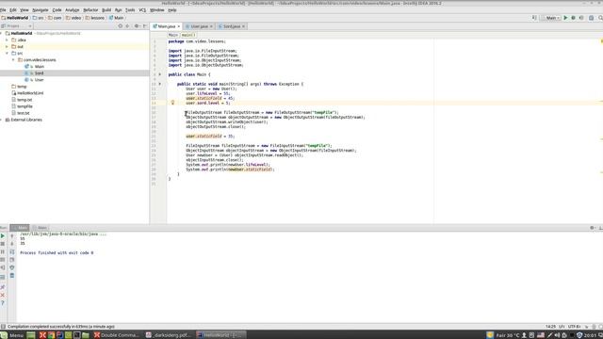The width and height of the screenshot is (603, 339).
Task: Click the Main class breadcrumb in navigation bar
Action: click(x=117, y=18)
